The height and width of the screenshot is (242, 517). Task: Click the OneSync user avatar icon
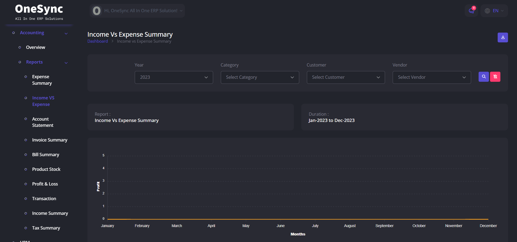point(97,11)
